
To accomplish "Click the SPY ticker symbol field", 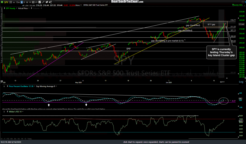I will click(x=6, y=2).
